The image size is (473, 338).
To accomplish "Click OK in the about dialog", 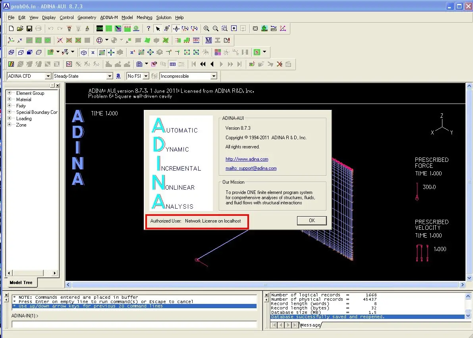I will tap(312, 221).
